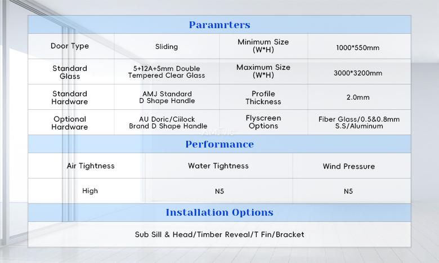The image size is (439, 263).
Task: Click the Sub Sill & Head installation text
Action: pyautogui.click(x=219, y=234)
